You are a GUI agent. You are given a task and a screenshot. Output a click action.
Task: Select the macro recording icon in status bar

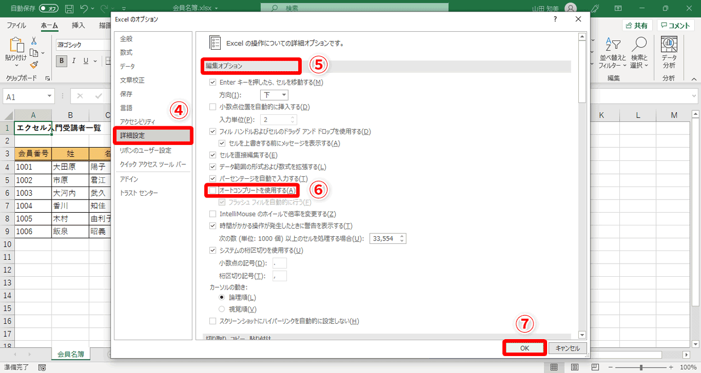coord(42,368)
